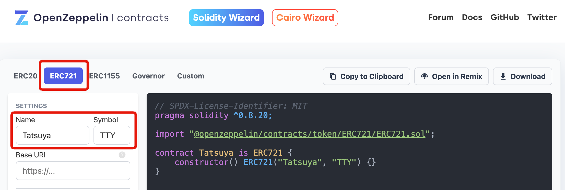Screen dimensions: 565x190
Task: Open the Docs link
Action: tap(472, 17)
